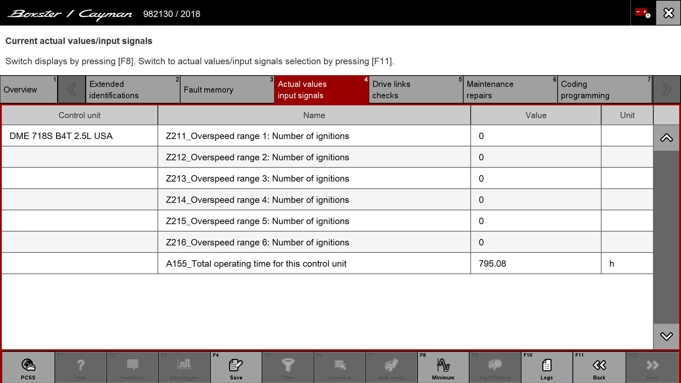
Task: Click the left tab-scroll chevron
Action: [x=72, y=89]
